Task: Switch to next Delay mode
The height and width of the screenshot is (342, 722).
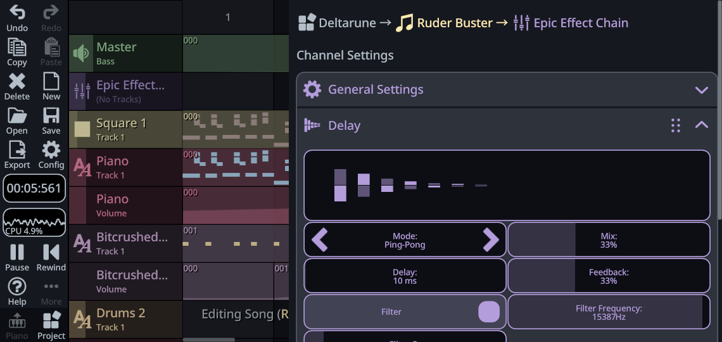Action: (x=491, y=240)
